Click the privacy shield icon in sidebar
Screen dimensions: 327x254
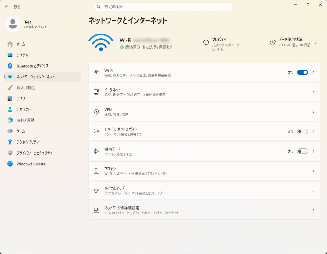click(10, 153)
